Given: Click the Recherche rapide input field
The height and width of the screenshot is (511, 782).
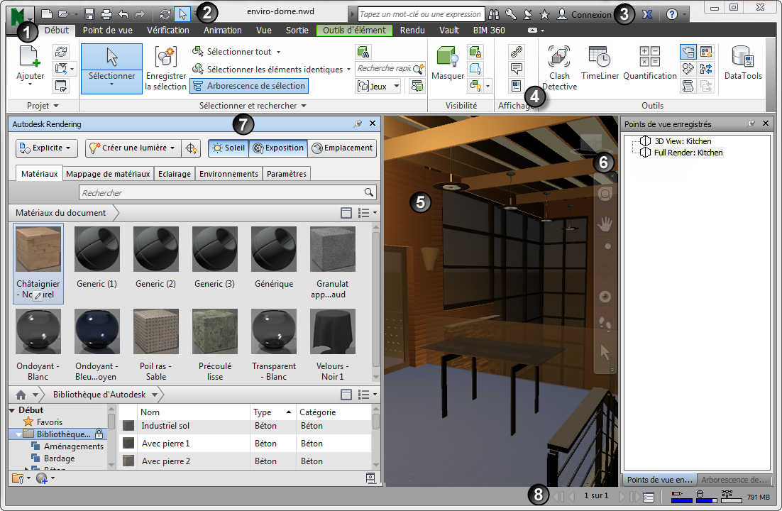Looking at the screenshot, I should pos(384,68).
